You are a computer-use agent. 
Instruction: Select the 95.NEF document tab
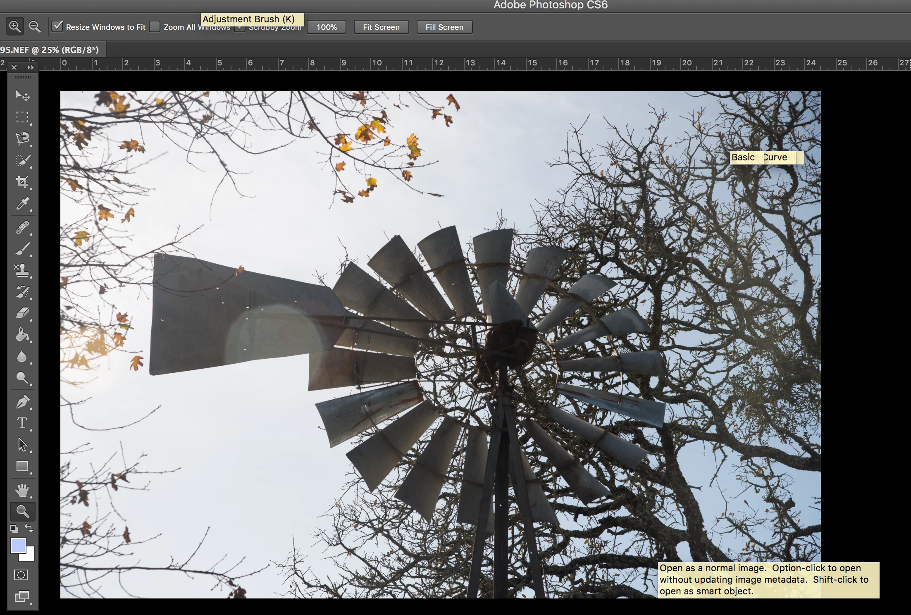(50, 50)
